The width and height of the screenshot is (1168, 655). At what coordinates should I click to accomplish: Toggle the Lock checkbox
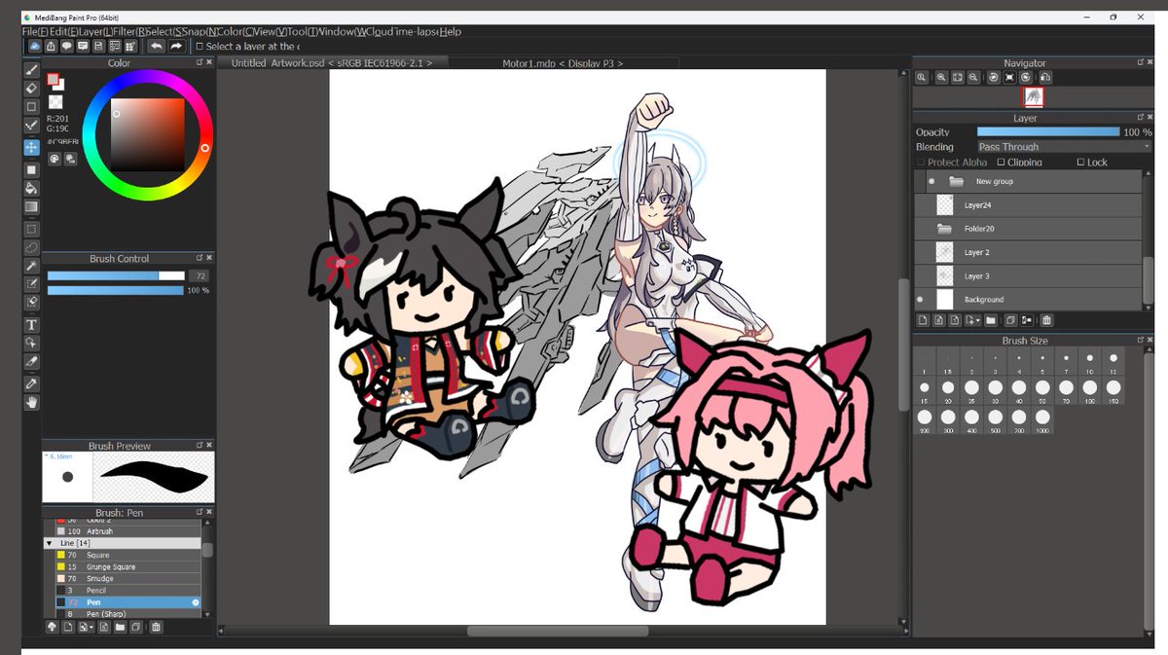click(x=1081, y=163)
